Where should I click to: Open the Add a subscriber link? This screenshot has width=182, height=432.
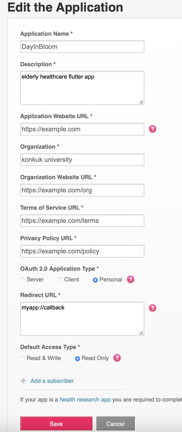click(x=52, y=381)
